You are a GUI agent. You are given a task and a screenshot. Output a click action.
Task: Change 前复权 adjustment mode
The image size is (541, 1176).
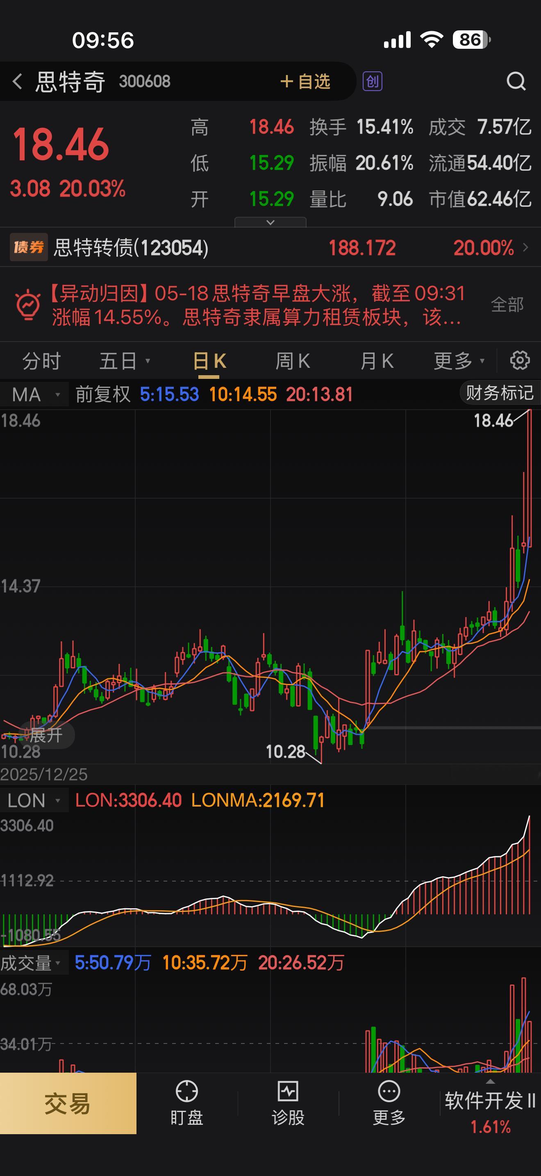103,394
